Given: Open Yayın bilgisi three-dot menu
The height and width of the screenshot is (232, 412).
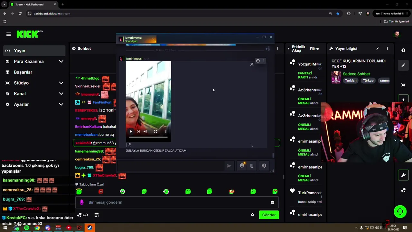Looking at the screenshot, I should pyautogui.click(x=387, y=49).
